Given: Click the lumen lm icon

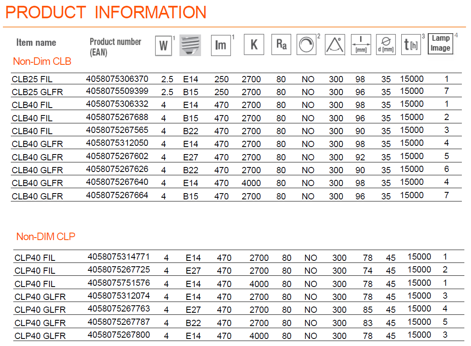Looking at the screenshot, I should click(220, 45).
